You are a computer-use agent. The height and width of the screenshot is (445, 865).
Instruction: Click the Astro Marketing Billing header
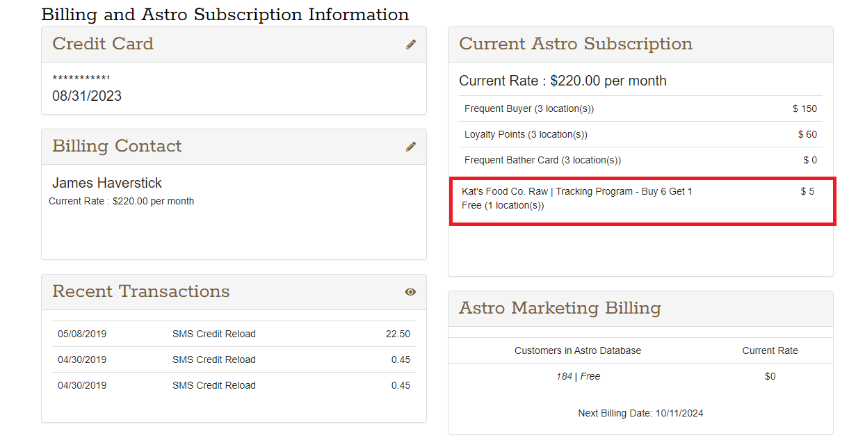(560, 308)
